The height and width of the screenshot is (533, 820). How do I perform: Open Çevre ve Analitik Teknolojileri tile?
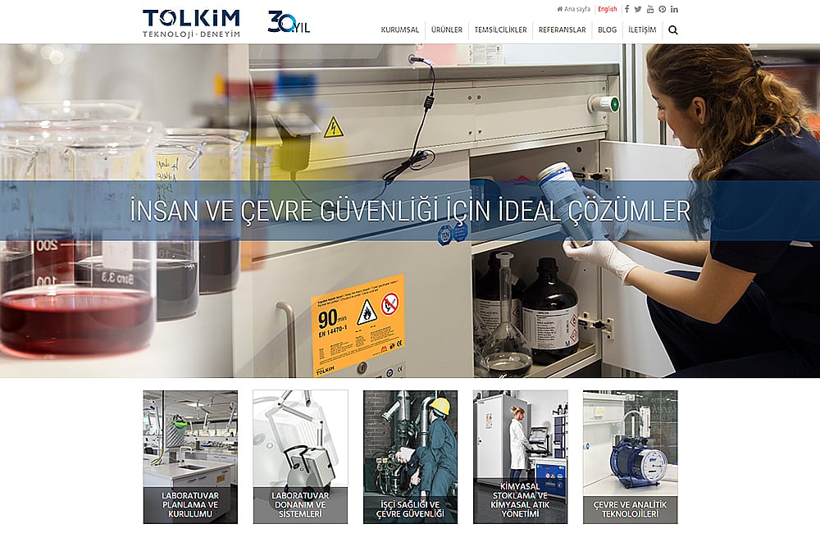coord(630,457)
